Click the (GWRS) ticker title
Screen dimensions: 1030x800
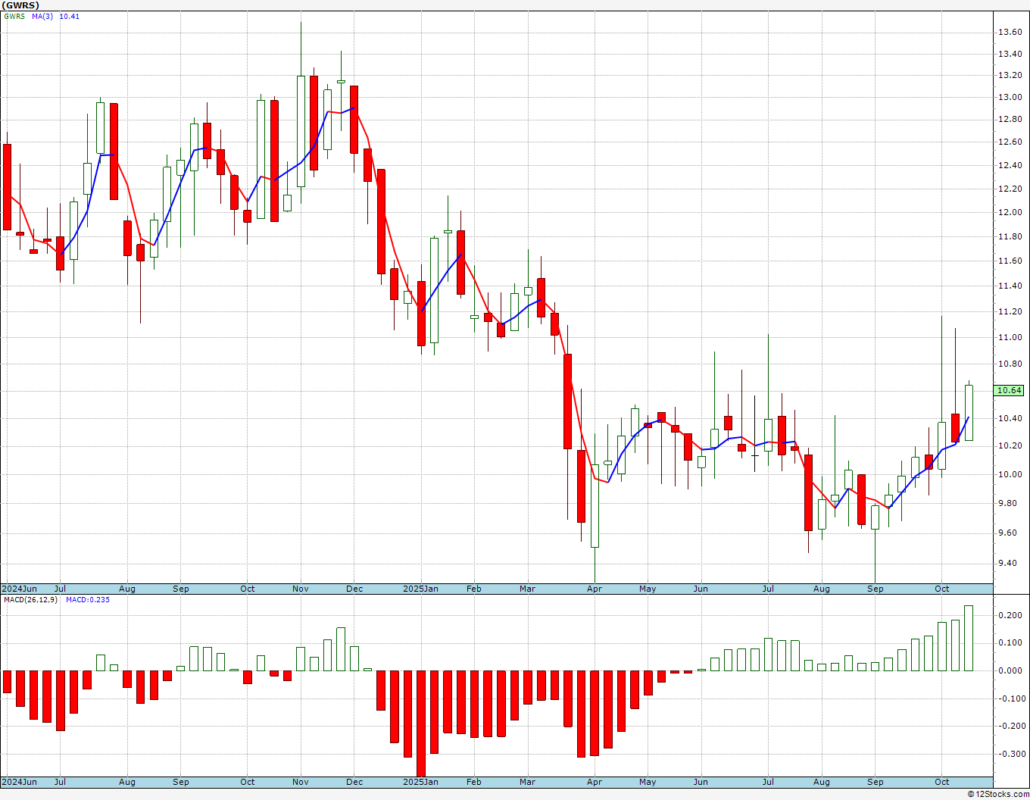[20, 5]
